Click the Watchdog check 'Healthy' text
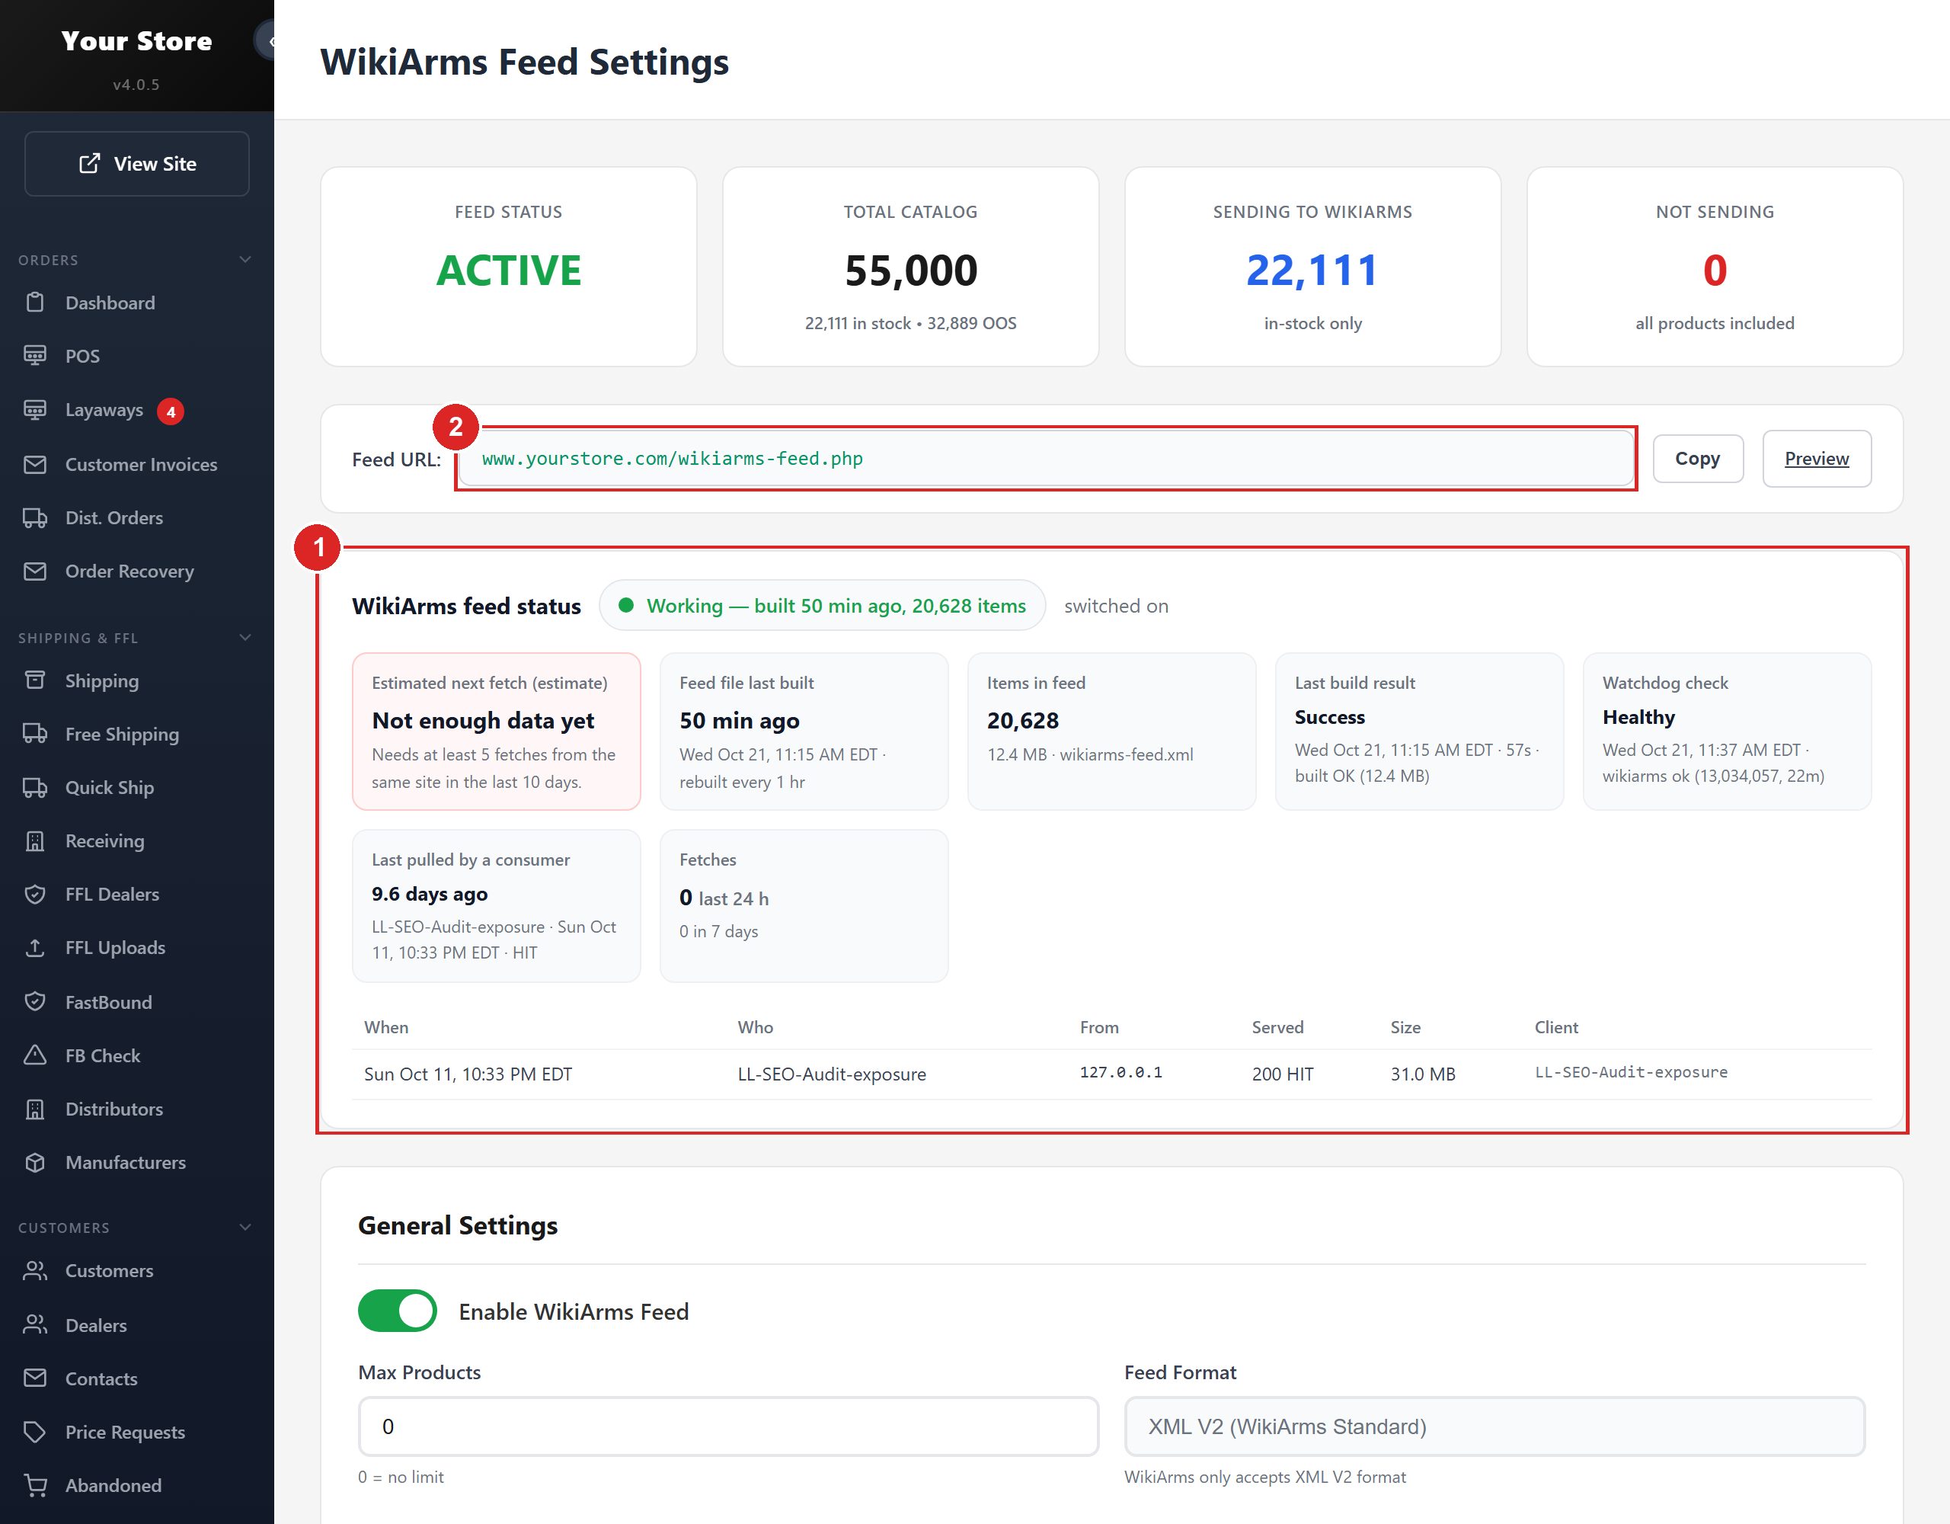 (1638, 717)
